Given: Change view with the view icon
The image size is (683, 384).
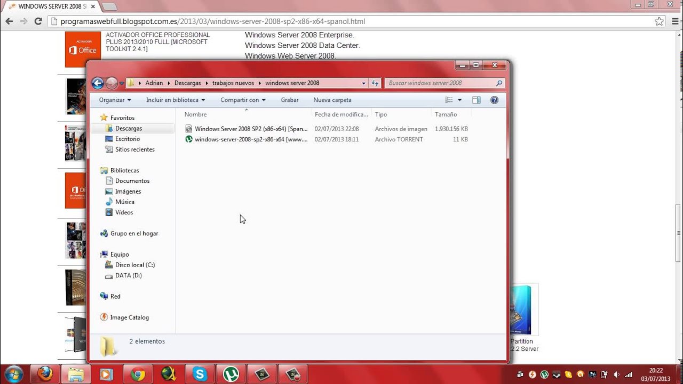Looking at the screenshot, I should (x=449, y=100).
